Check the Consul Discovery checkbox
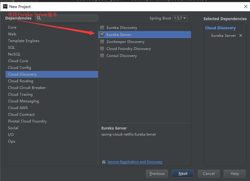 [102, 55]
